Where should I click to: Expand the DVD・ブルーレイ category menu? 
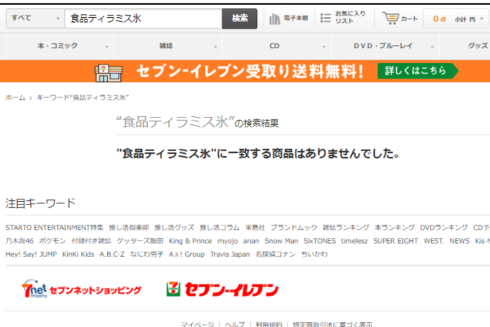385,46
